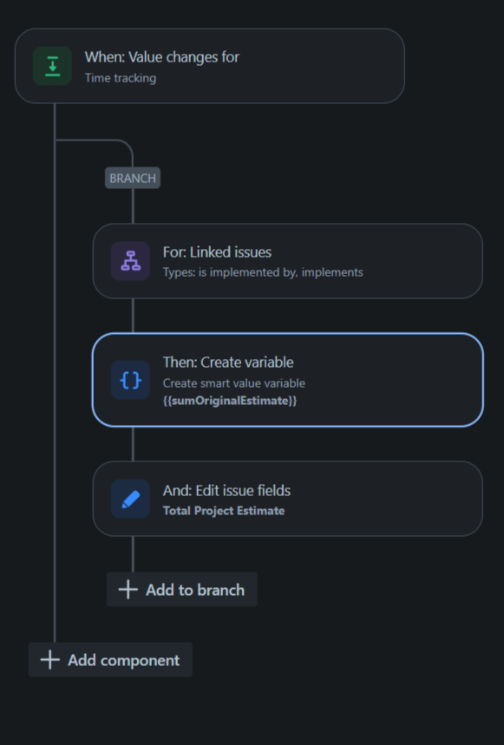Click the BRANCH label above the branch

(x=132, y=178)
